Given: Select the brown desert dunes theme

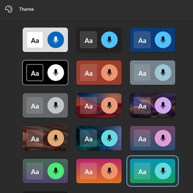Looking at the screenshot, I should (x=45, y=138).
